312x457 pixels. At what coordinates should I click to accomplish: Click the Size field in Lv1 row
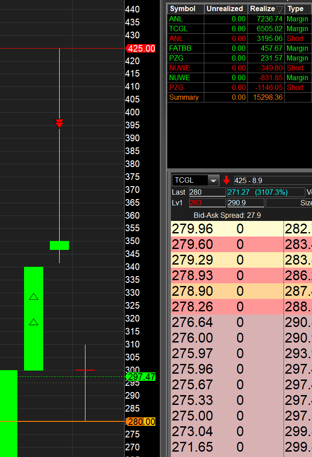(x=289, y=203)
